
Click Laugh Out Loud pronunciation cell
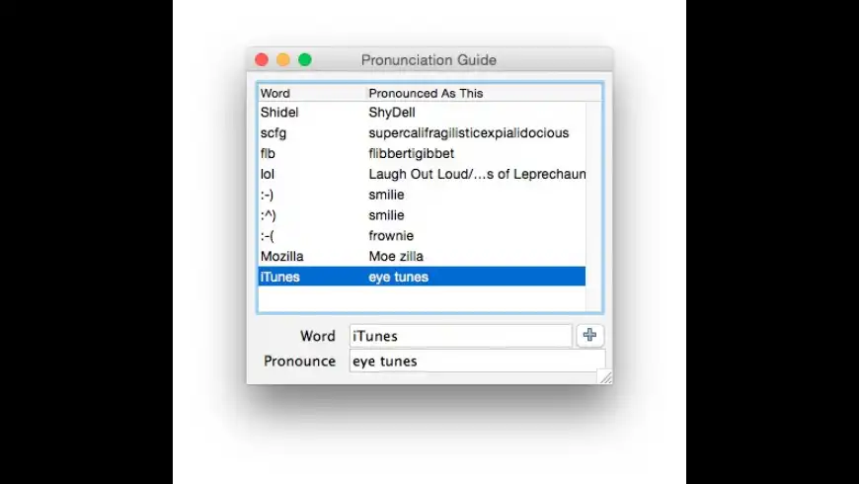click(477, 174)
